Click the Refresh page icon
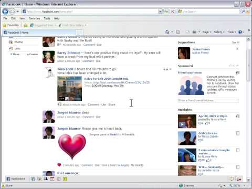Viewport: 252px width, 189px height. [166, 12]
